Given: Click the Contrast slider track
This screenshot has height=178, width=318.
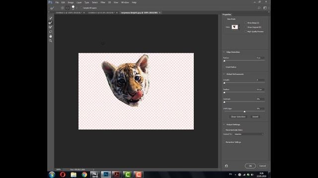Looking at the screenshot, I should [x=244, y=102].
